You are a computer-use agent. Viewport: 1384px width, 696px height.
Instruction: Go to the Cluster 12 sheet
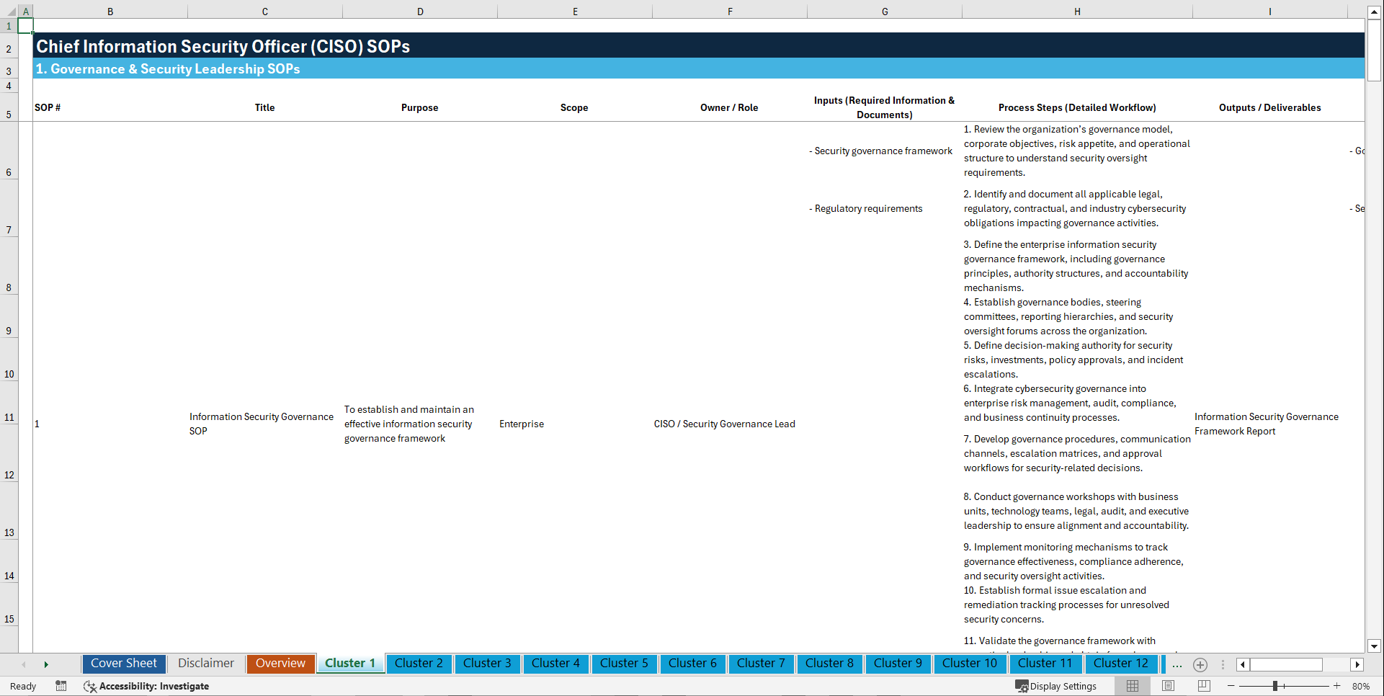tap(1121, 664)
